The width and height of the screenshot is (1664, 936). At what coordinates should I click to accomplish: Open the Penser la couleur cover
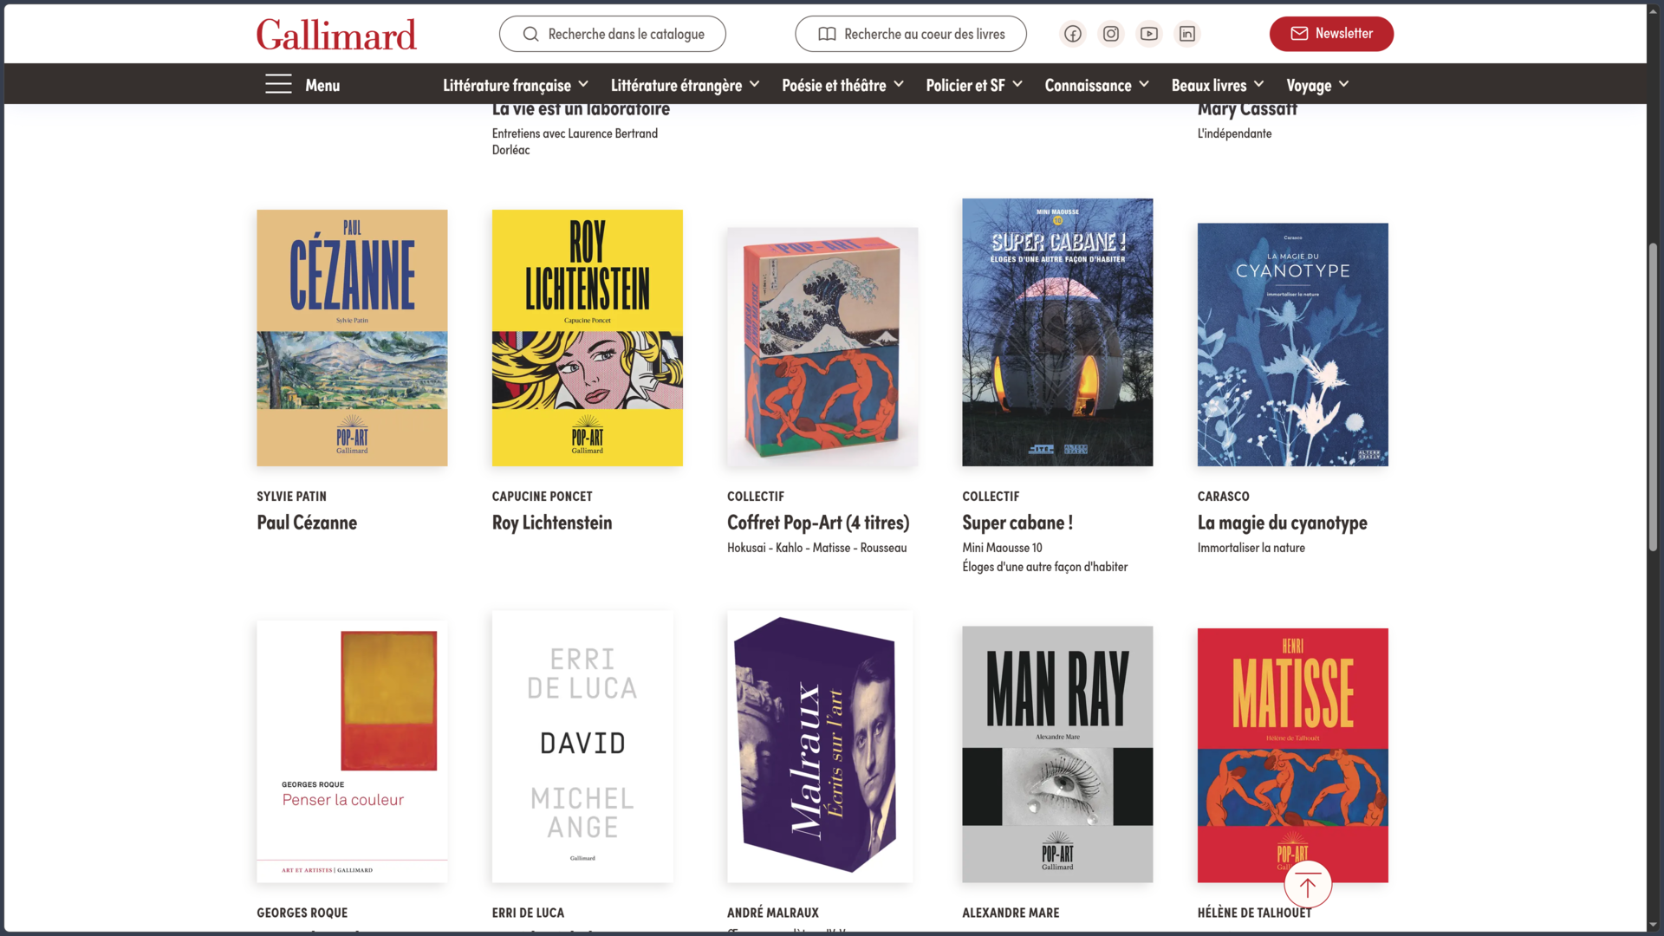[x=352, y=752]
